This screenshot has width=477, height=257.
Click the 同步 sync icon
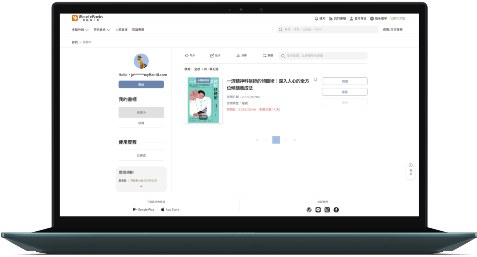pyautogui.click(x=186, y=56)
